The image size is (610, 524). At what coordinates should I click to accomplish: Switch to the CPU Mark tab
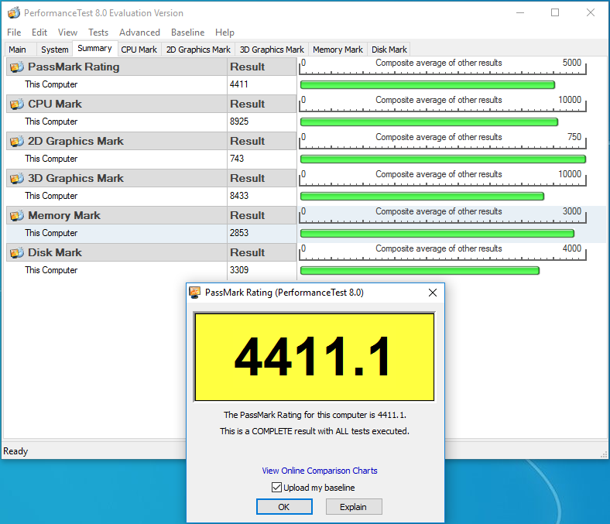139,50
